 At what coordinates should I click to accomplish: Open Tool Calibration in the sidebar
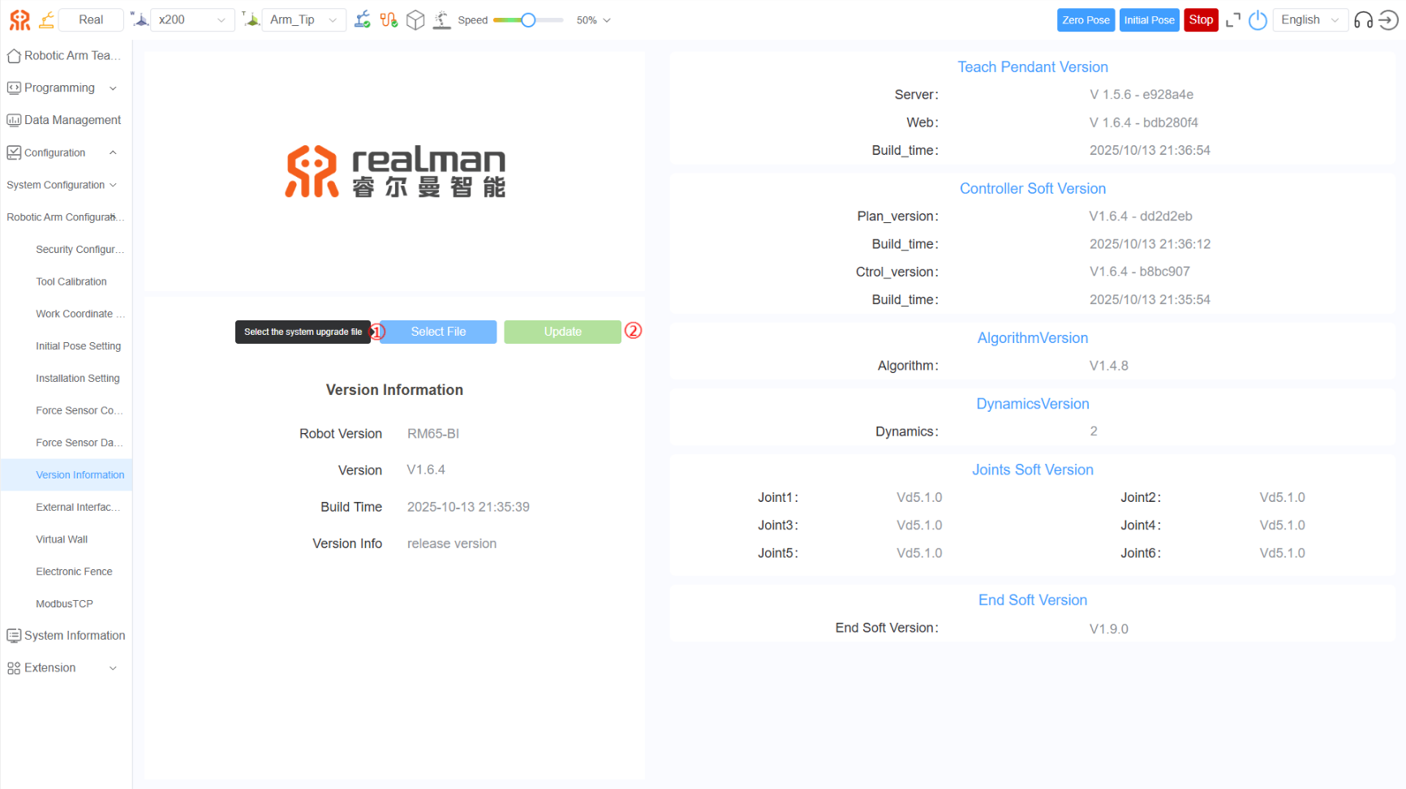[x=71, y=281]
